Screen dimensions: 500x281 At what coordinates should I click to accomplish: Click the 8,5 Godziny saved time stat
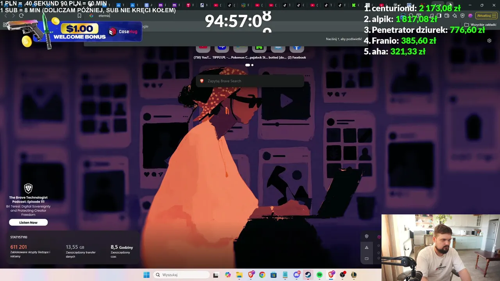click(122, 247)
